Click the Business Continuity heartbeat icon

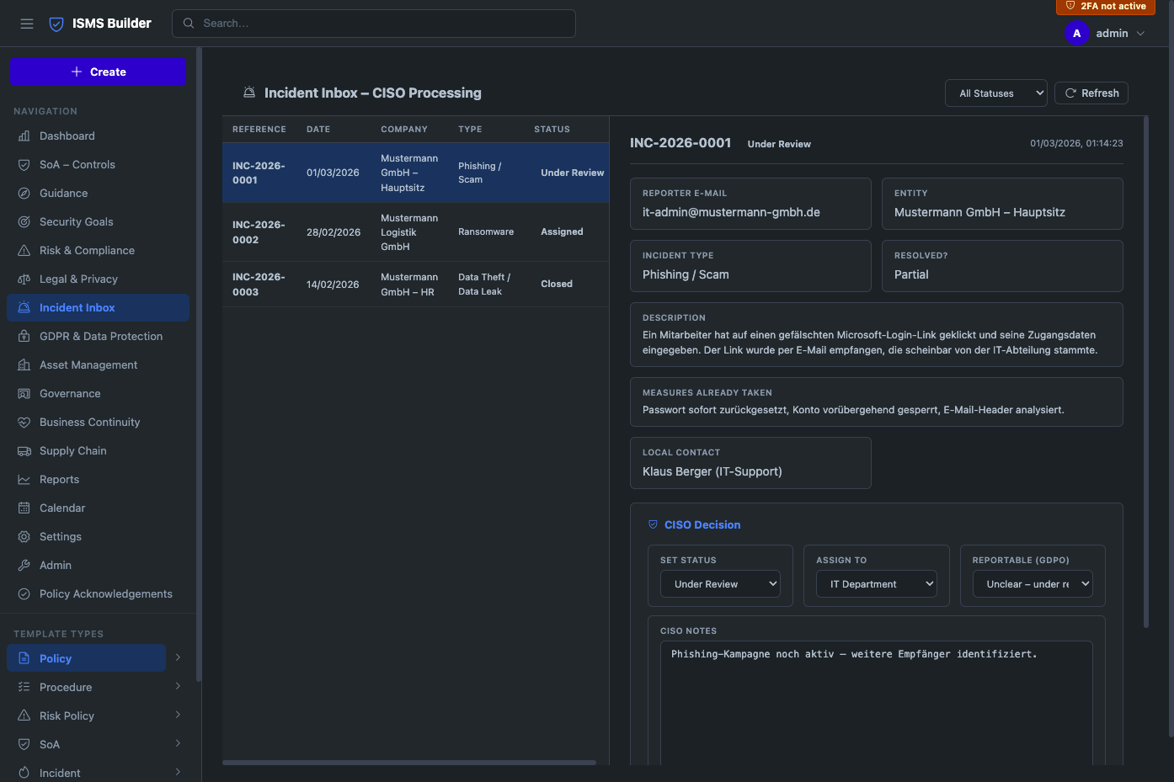[24, 423]
